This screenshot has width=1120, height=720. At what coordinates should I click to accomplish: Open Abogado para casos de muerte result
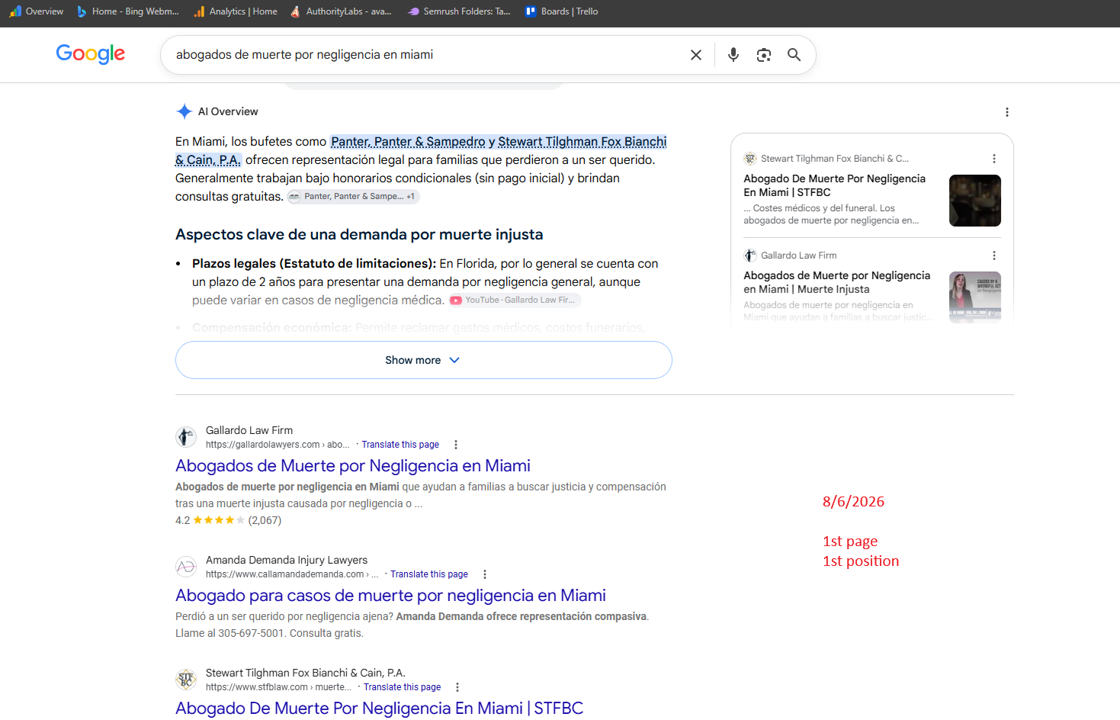coord(390,596)
